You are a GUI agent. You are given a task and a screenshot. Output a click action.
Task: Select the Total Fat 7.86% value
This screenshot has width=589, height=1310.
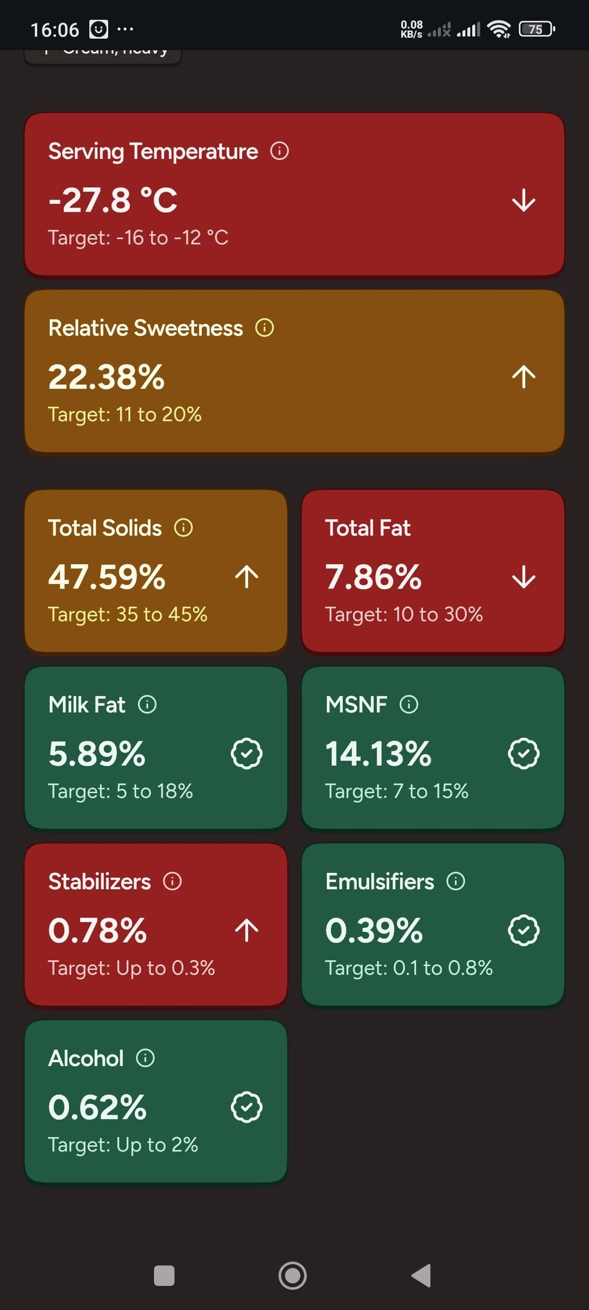pos(374,577)
